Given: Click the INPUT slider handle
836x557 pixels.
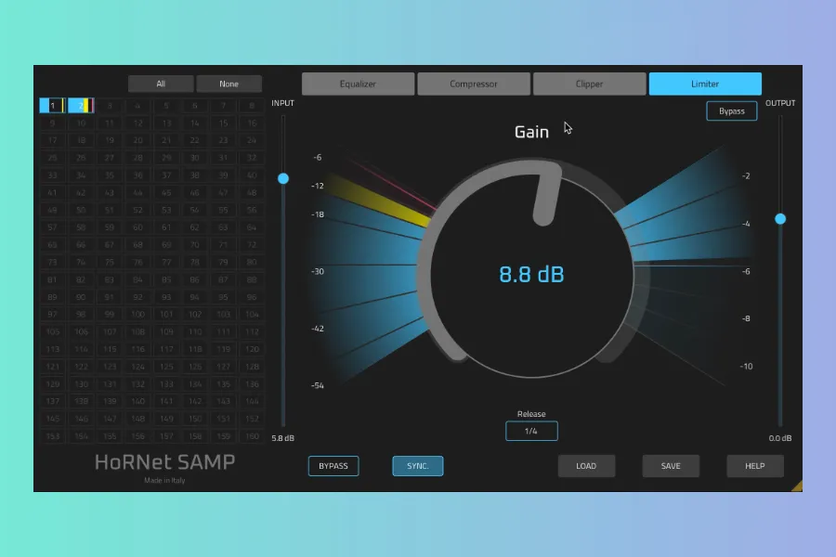Looking at the screenshot, I should pyautogui.click(x=283, y=178).
